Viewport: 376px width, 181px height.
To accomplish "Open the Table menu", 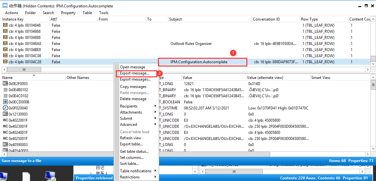I will [x=87, y=13].
